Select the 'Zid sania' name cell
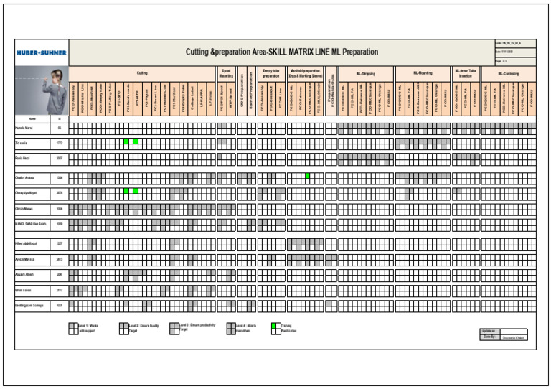551x389 pixels. pyautogui.click(x=32, y=144)
